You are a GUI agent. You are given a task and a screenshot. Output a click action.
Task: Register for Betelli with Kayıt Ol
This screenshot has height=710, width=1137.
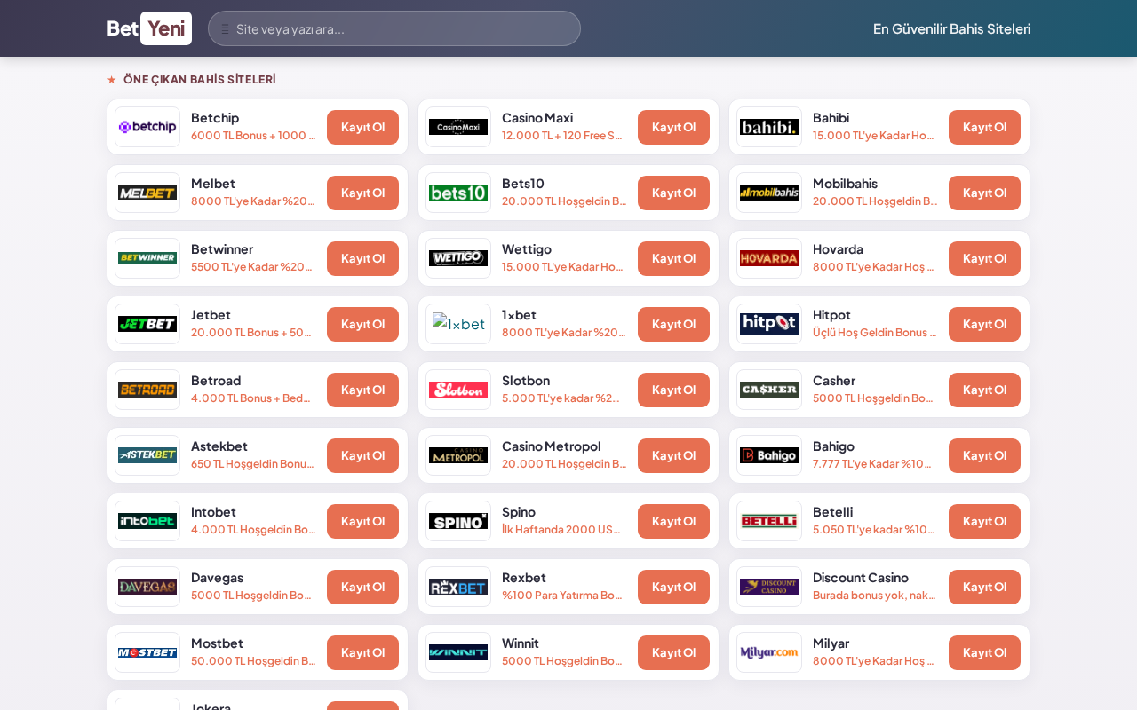984,521
